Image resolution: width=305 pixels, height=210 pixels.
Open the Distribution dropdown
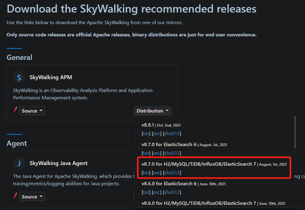pyautogui.click(x=152, y=111)
